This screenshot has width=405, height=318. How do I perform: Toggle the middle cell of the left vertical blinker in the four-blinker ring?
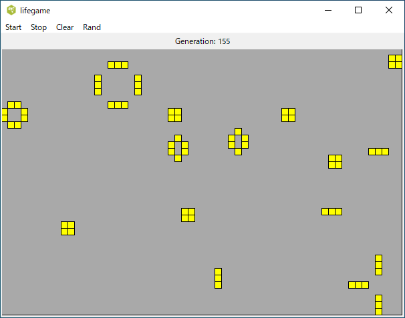(x=98, y=85)
